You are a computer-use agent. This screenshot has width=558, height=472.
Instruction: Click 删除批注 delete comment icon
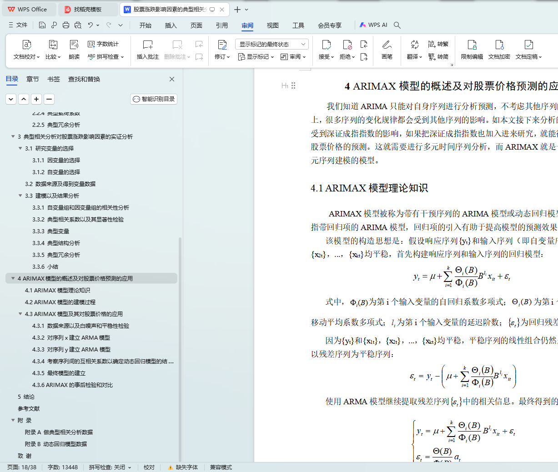pos(177,50)
